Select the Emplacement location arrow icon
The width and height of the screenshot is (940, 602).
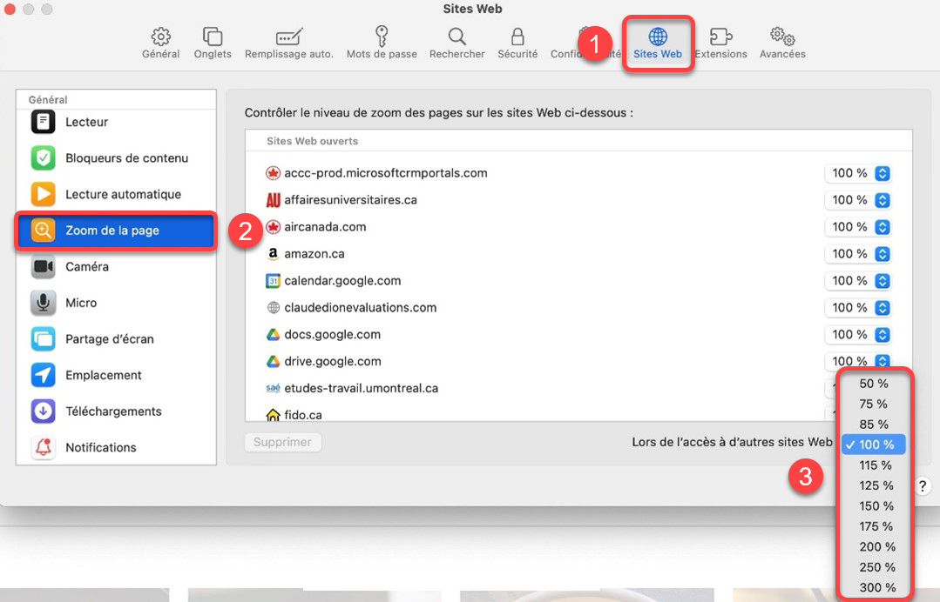tap(44, 375)
